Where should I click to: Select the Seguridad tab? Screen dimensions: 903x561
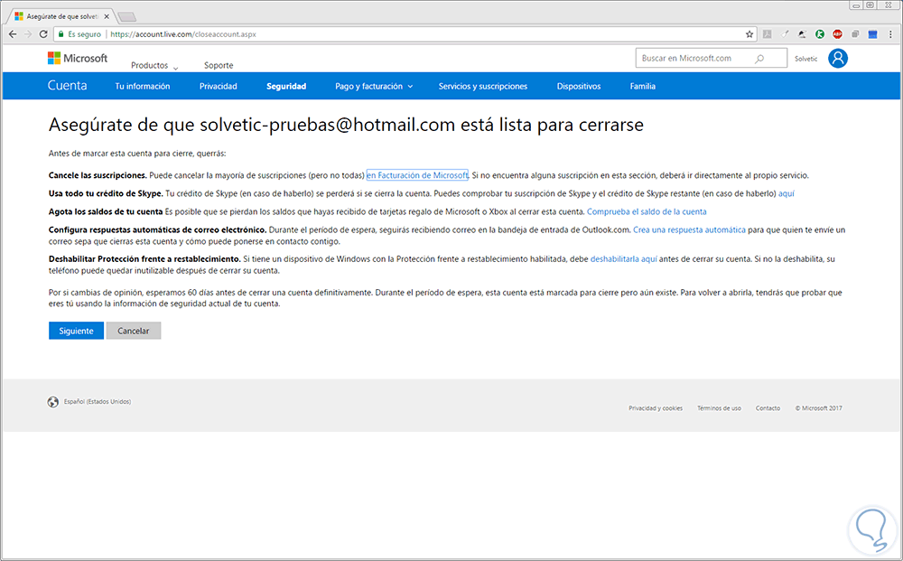tap(286, 87)
